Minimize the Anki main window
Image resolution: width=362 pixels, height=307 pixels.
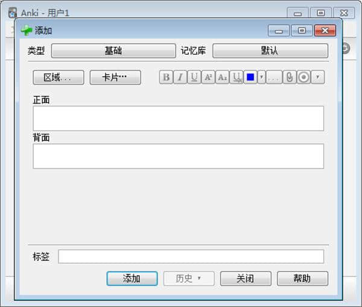pos(297,13)
